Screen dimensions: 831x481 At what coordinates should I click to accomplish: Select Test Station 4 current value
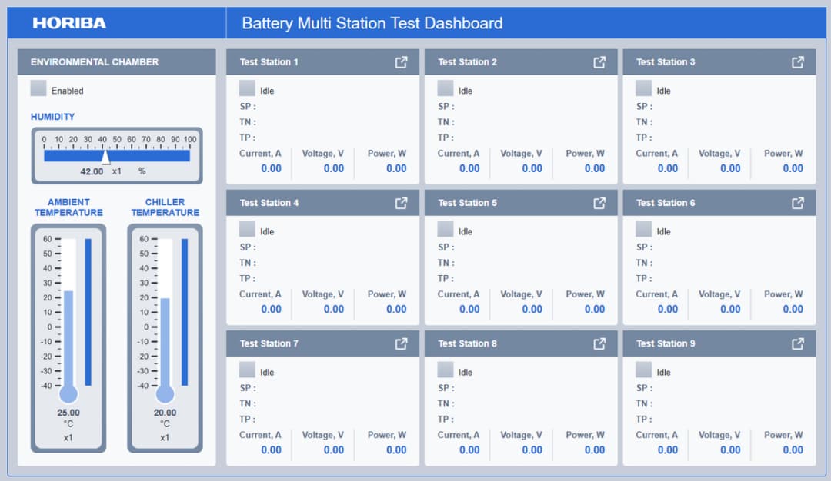click(x=271, y=309)
